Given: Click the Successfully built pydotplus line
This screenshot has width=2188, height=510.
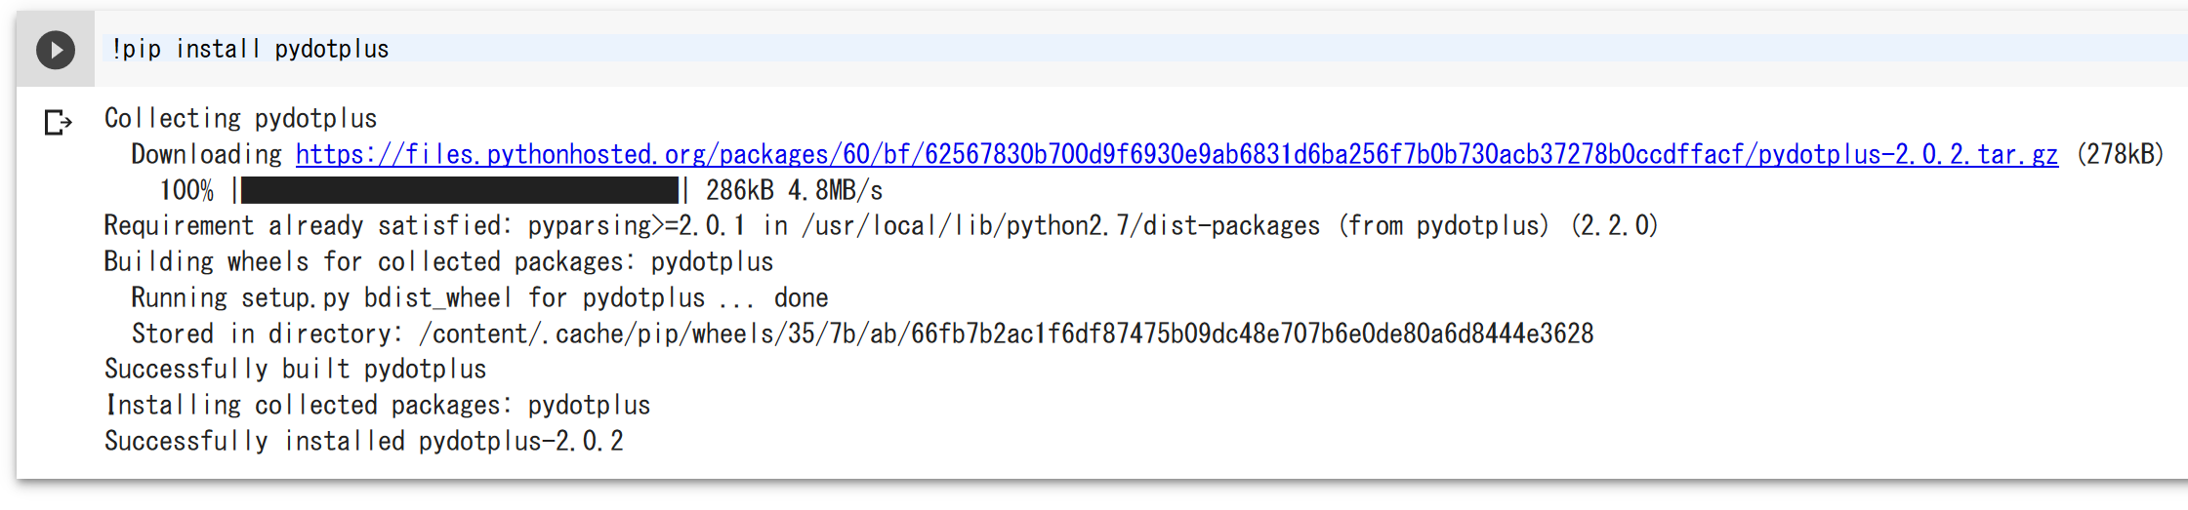Looking at the screenshot, I should click(x=295, y=369).
